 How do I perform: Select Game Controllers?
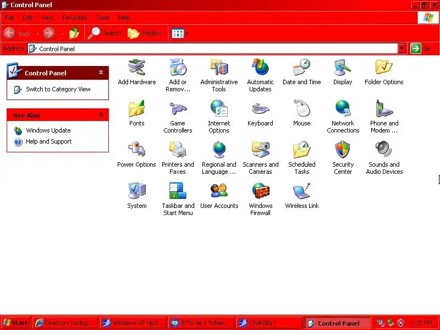tap(178, 117)
